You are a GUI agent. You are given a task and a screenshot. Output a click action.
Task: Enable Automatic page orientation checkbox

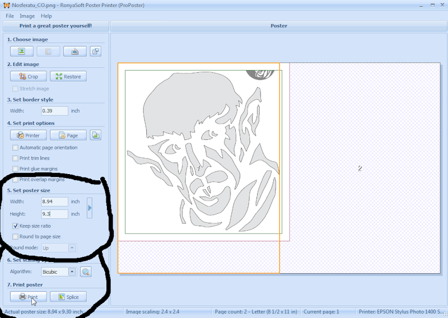click(16, 148)
